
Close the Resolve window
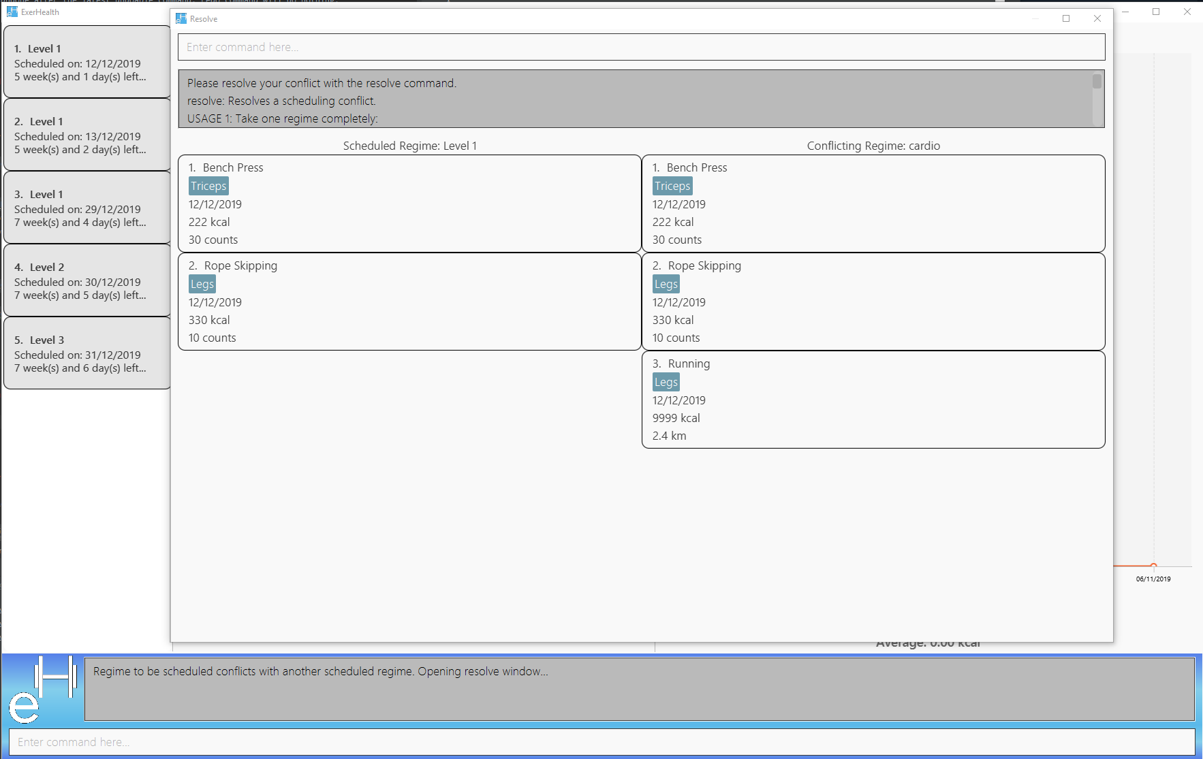tap(1097, 18)
